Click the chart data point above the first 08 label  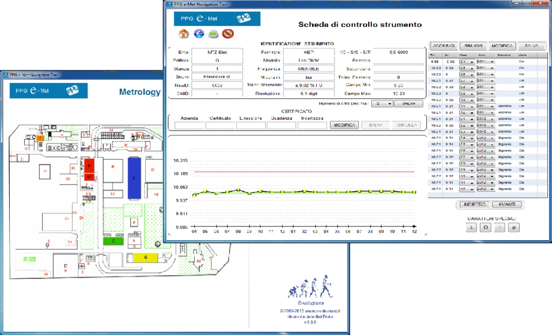point(238,190)
